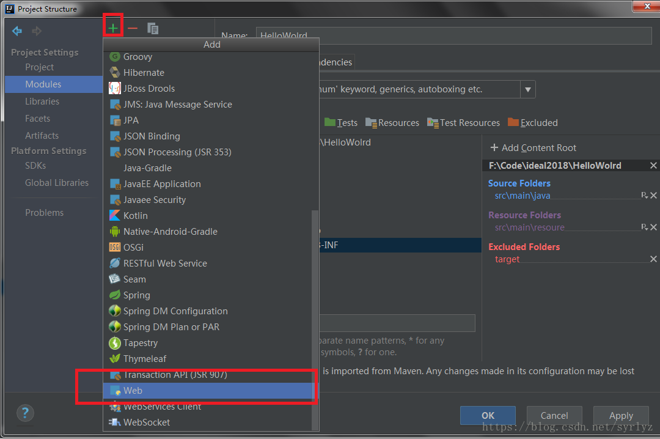Remove excluded folder target
Image resolution: width=660 pixels, height=439 pixels.
click(653, 259)
